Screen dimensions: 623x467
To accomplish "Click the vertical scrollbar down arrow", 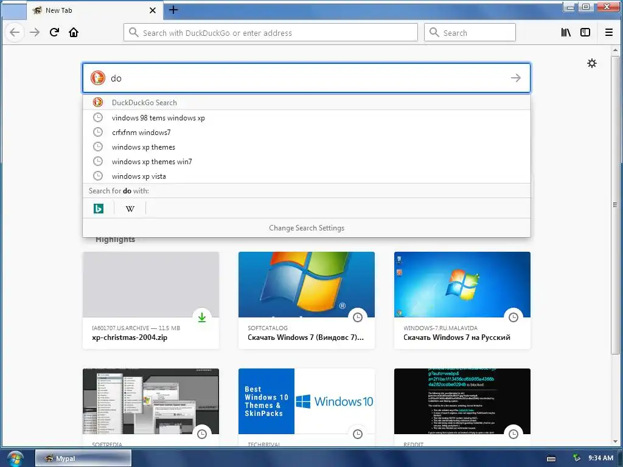I will point(615,441).
